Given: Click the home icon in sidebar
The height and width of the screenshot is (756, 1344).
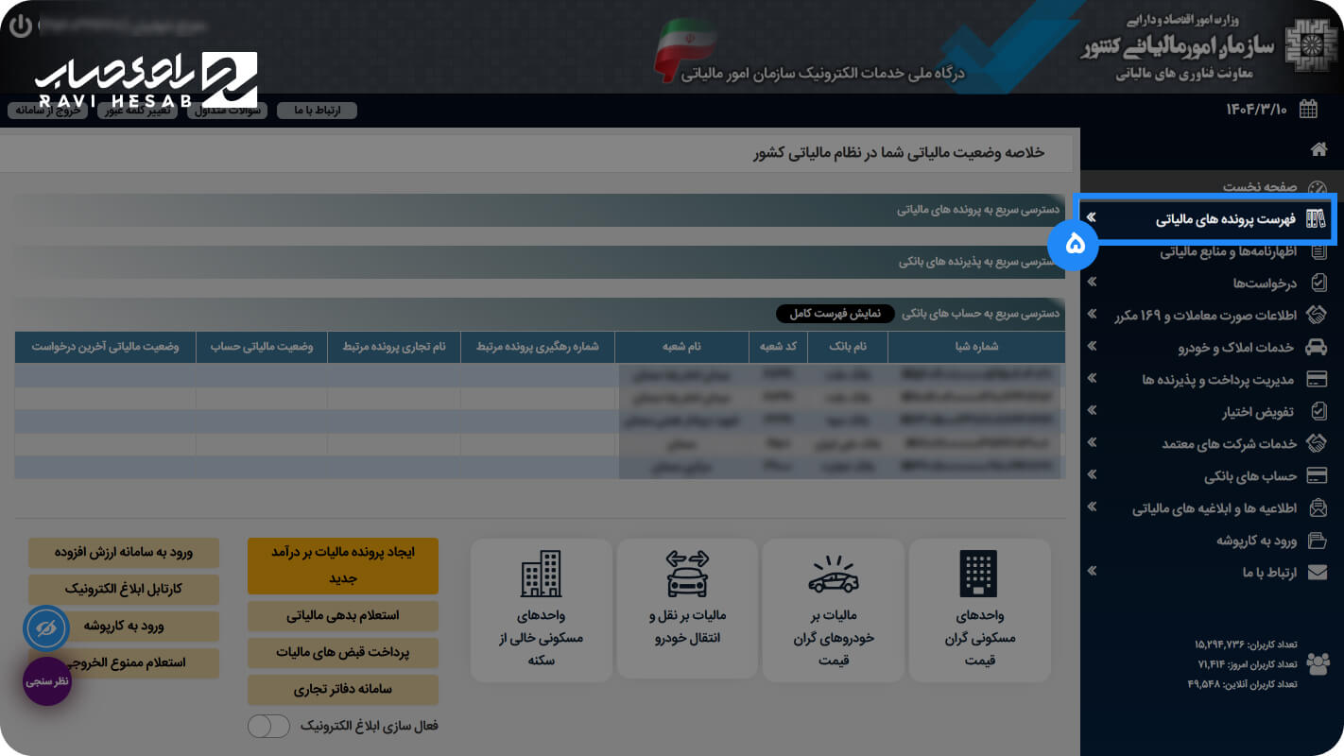Looking at the screenshot, I should click(1318, 149).
